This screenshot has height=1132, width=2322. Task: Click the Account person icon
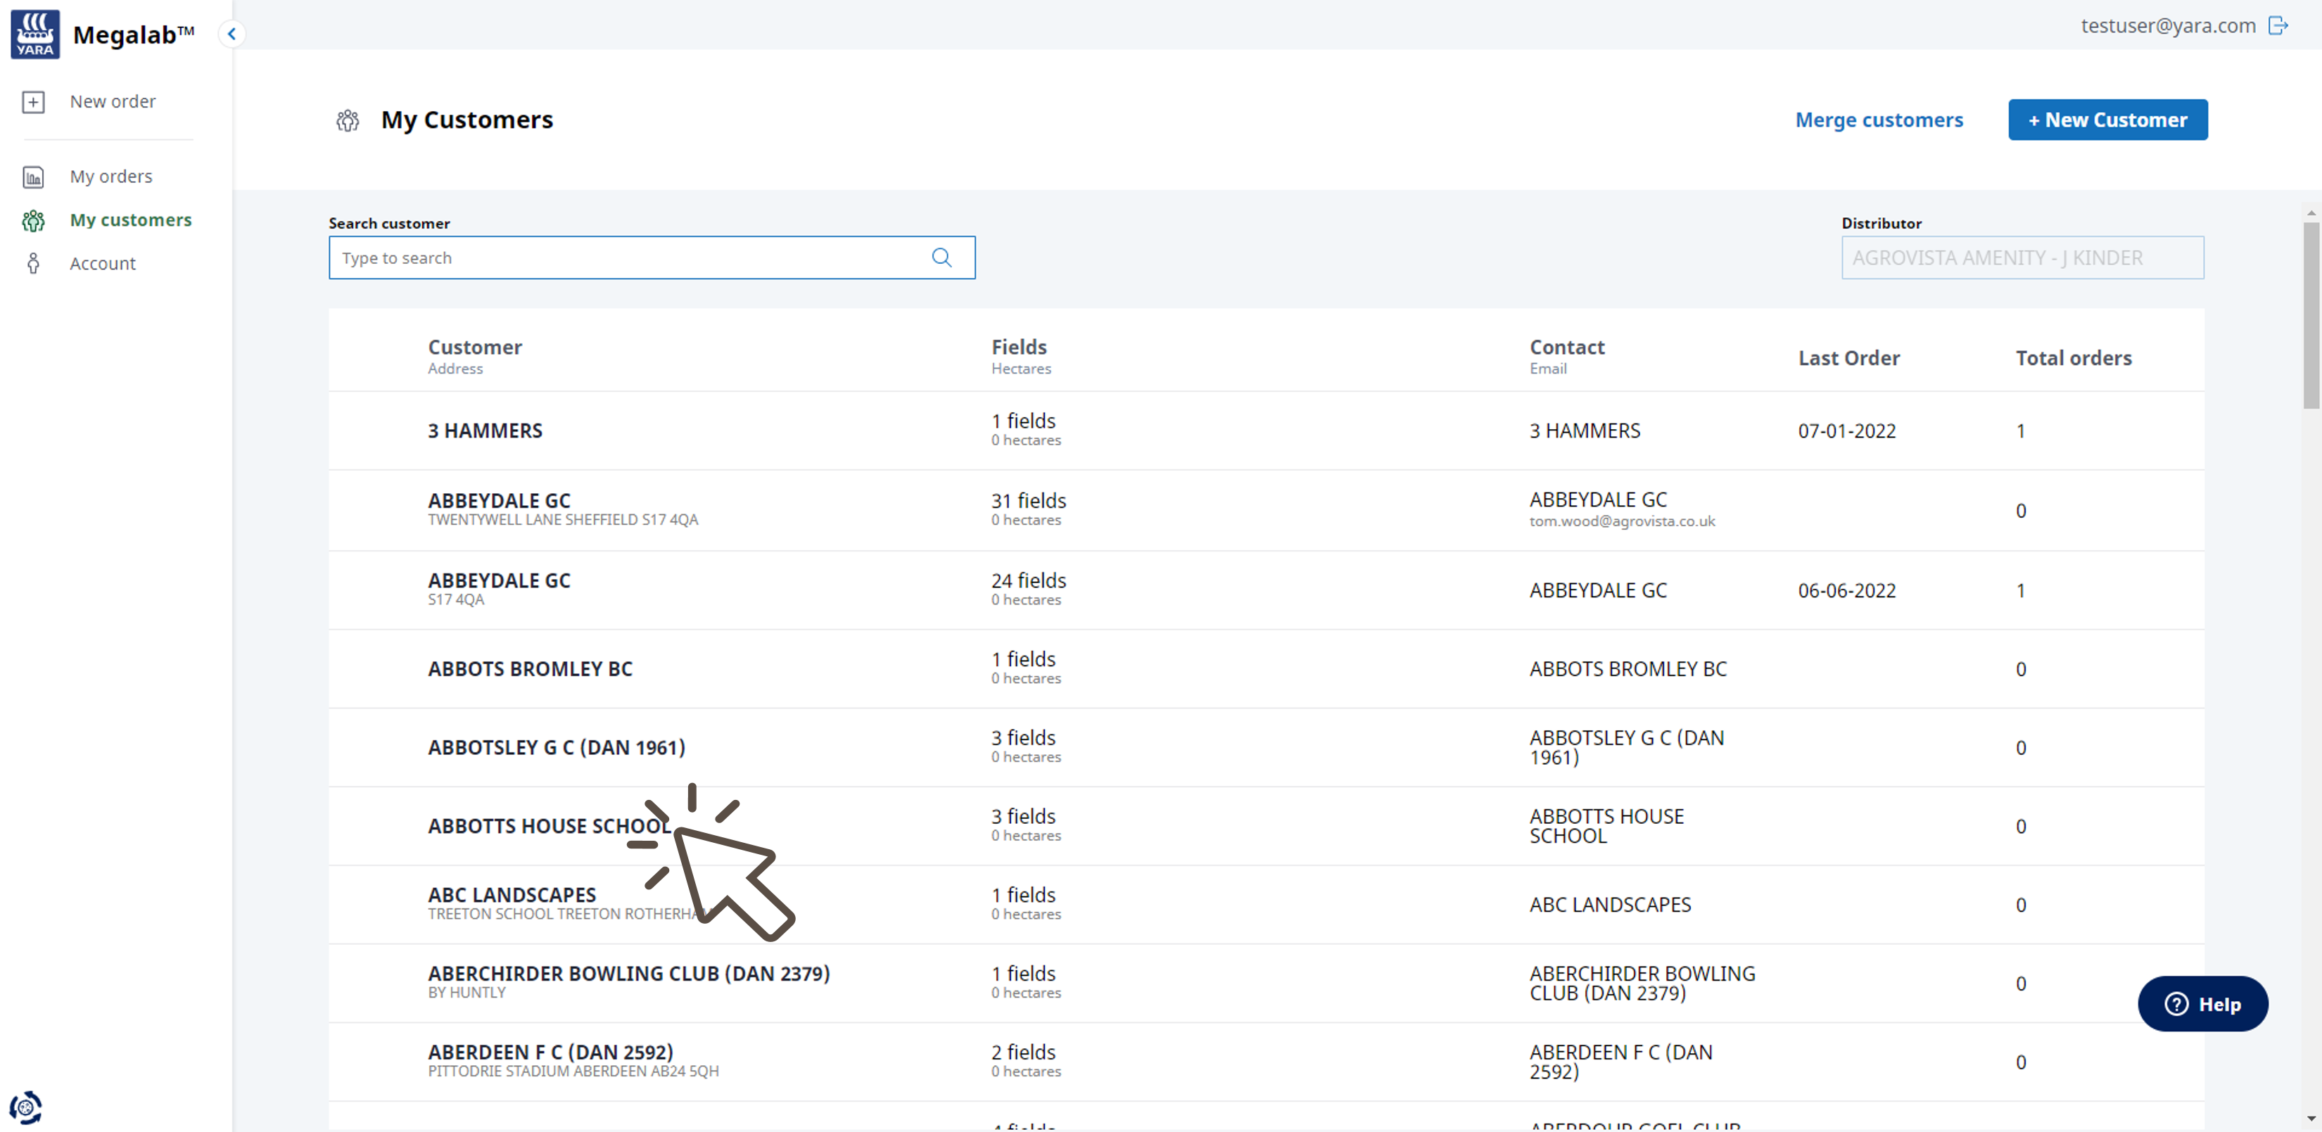pos(33,264)
